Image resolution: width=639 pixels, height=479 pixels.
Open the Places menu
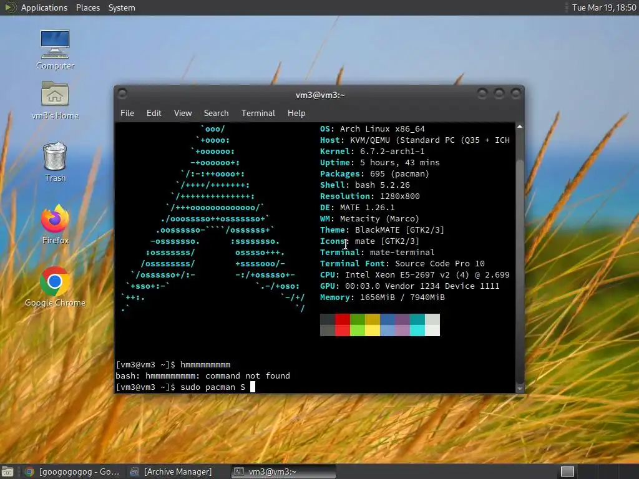[x=87, y=7]
